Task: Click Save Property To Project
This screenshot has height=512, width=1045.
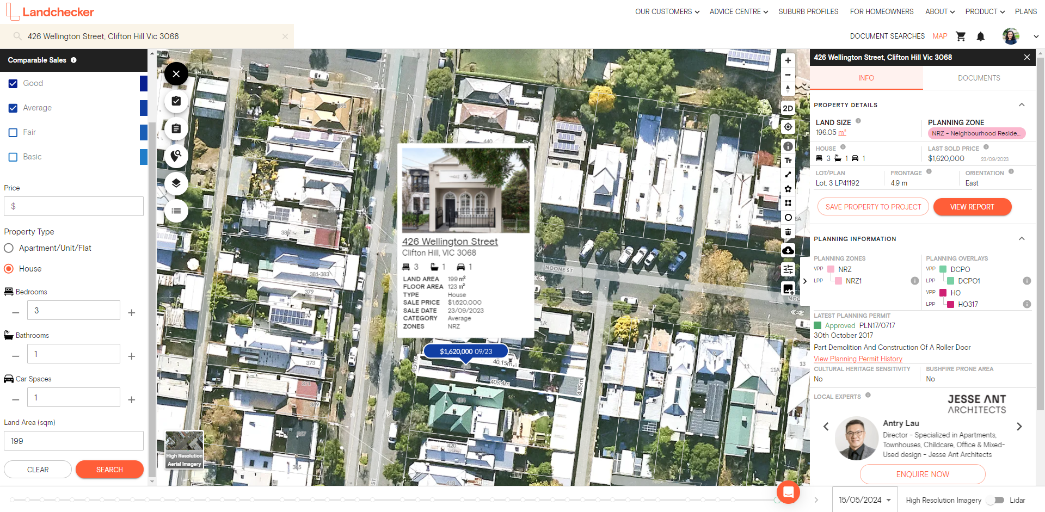Action: click(x=873, y=207)
